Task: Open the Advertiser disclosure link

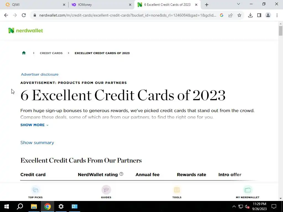Action: tap(40, 74)
